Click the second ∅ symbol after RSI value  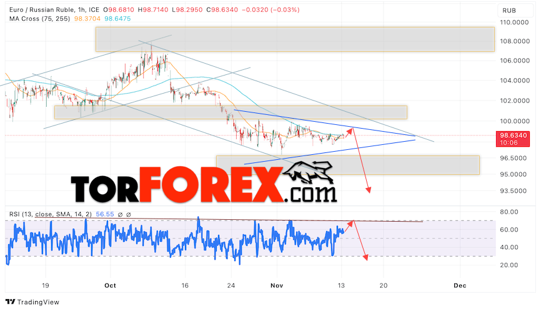(128, 214)
